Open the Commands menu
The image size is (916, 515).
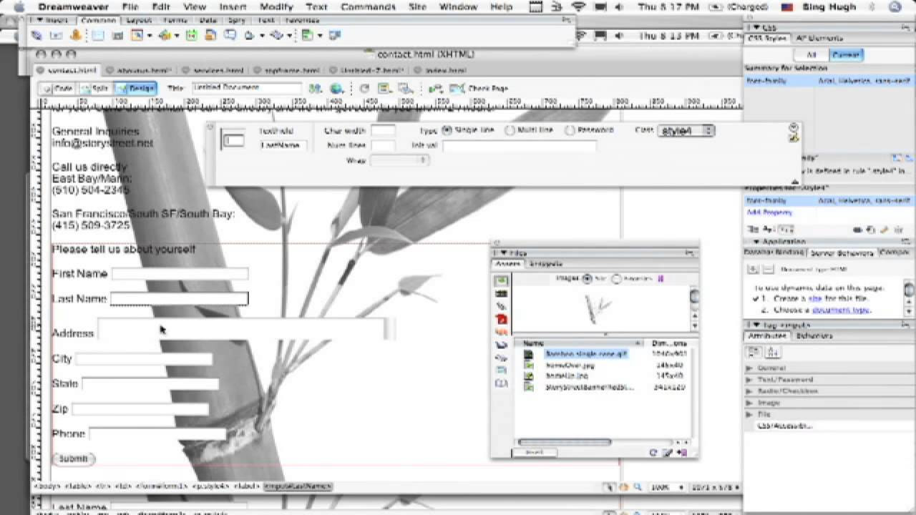[x=369, y=7]
